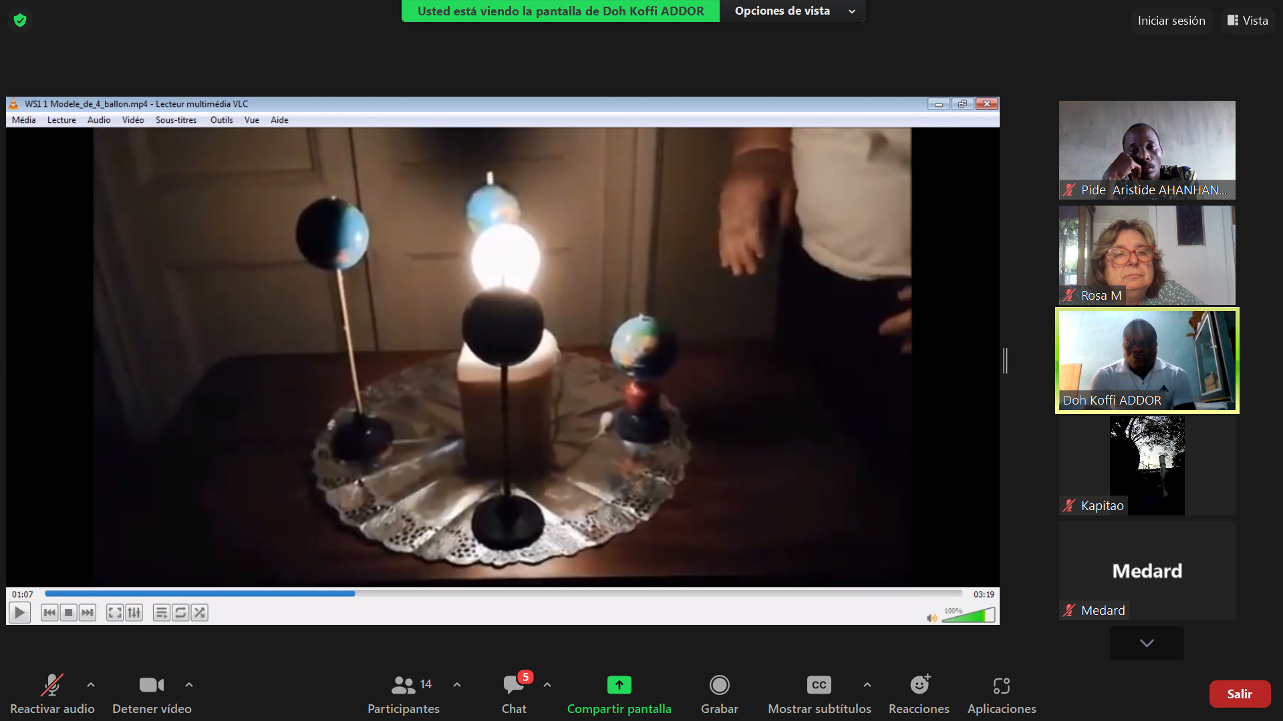Toggle VLC shuffle random button
Screen dimensions: 1283x721
click(x=199, y=612)
